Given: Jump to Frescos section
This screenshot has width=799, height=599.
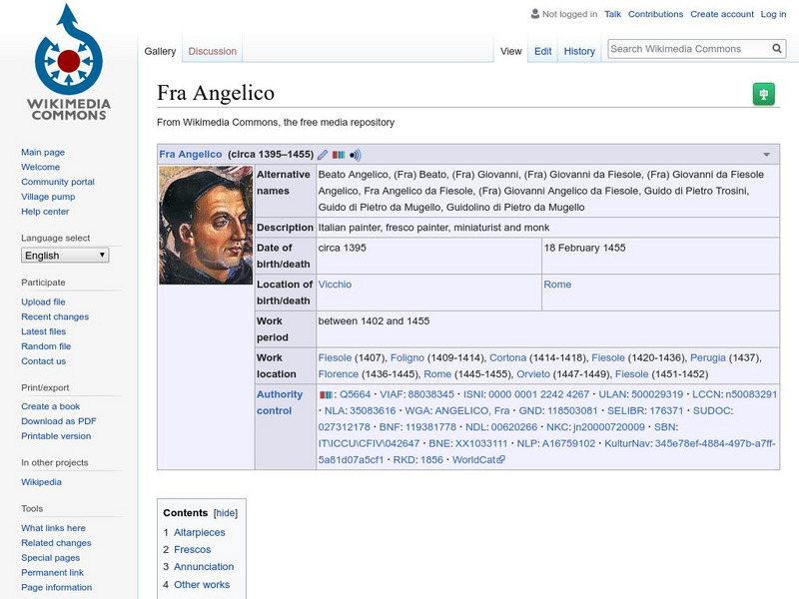Looking at the screenshot, I should 192,550.
